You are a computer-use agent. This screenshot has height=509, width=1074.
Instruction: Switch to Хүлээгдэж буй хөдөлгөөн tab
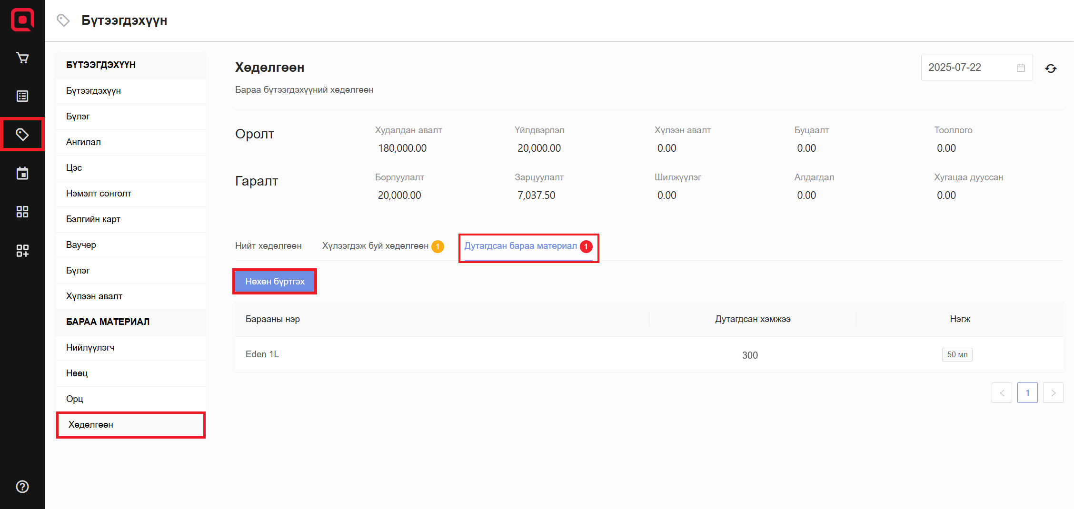point(375,246)
